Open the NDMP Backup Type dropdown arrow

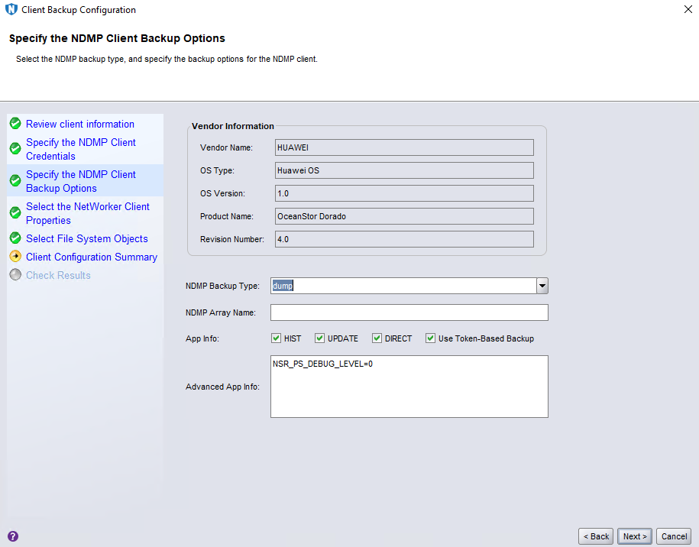point(542,286)
